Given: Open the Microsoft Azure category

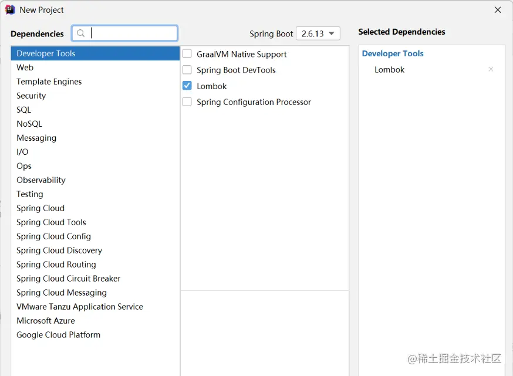Looking at the screenshot, I should pos(95,320).
